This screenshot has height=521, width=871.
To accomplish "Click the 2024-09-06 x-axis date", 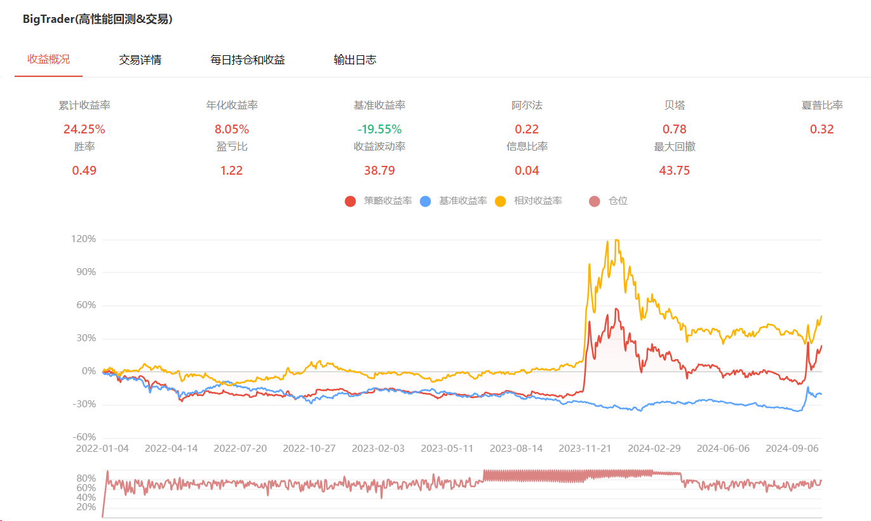I will pyautogui.click(x=792, y=448).
